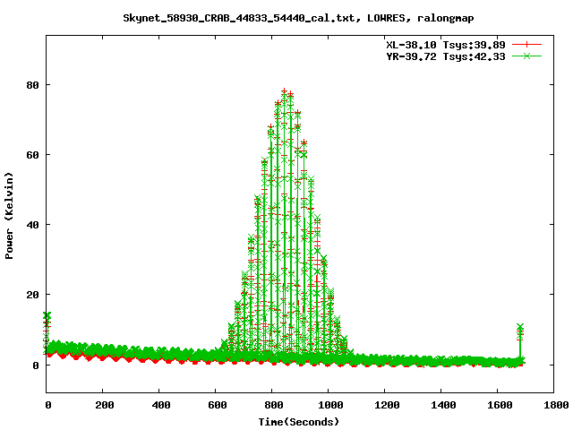Click the x-axis value 1400
Image resolution: width=573 pixels, height=430 pixels.
443,405
